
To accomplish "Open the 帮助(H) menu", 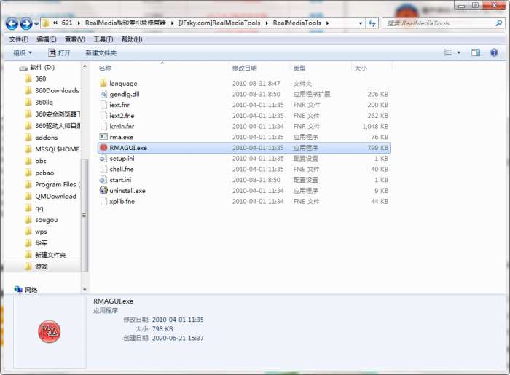I will pyautogui.click(x=132, y=39).
